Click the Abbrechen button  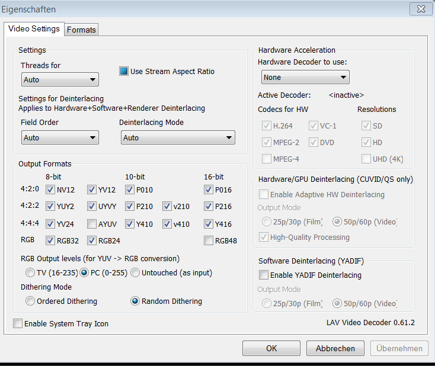pyautogui.click(x=335, y=348)
